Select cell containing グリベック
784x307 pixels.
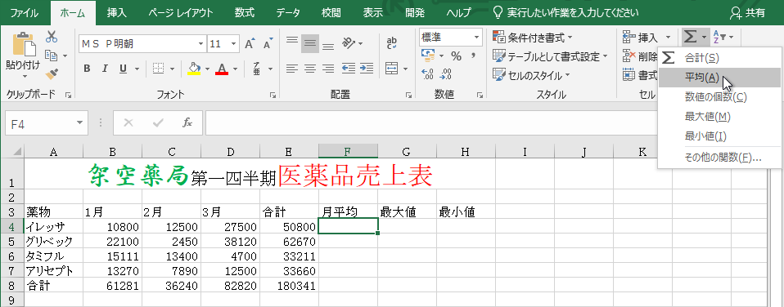tap(53, 242)
